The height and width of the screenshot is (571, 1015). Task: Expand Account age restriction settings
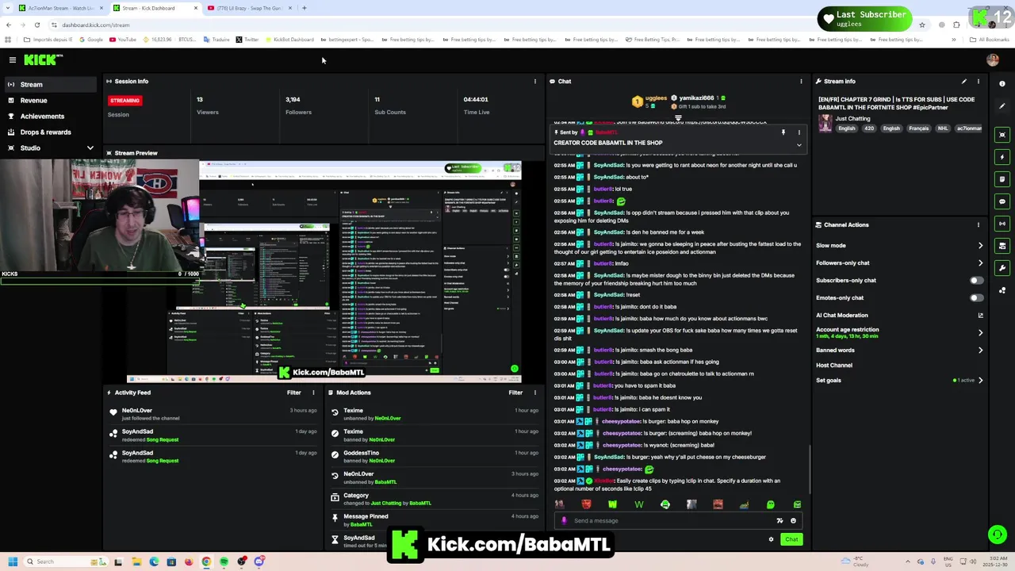980,332
